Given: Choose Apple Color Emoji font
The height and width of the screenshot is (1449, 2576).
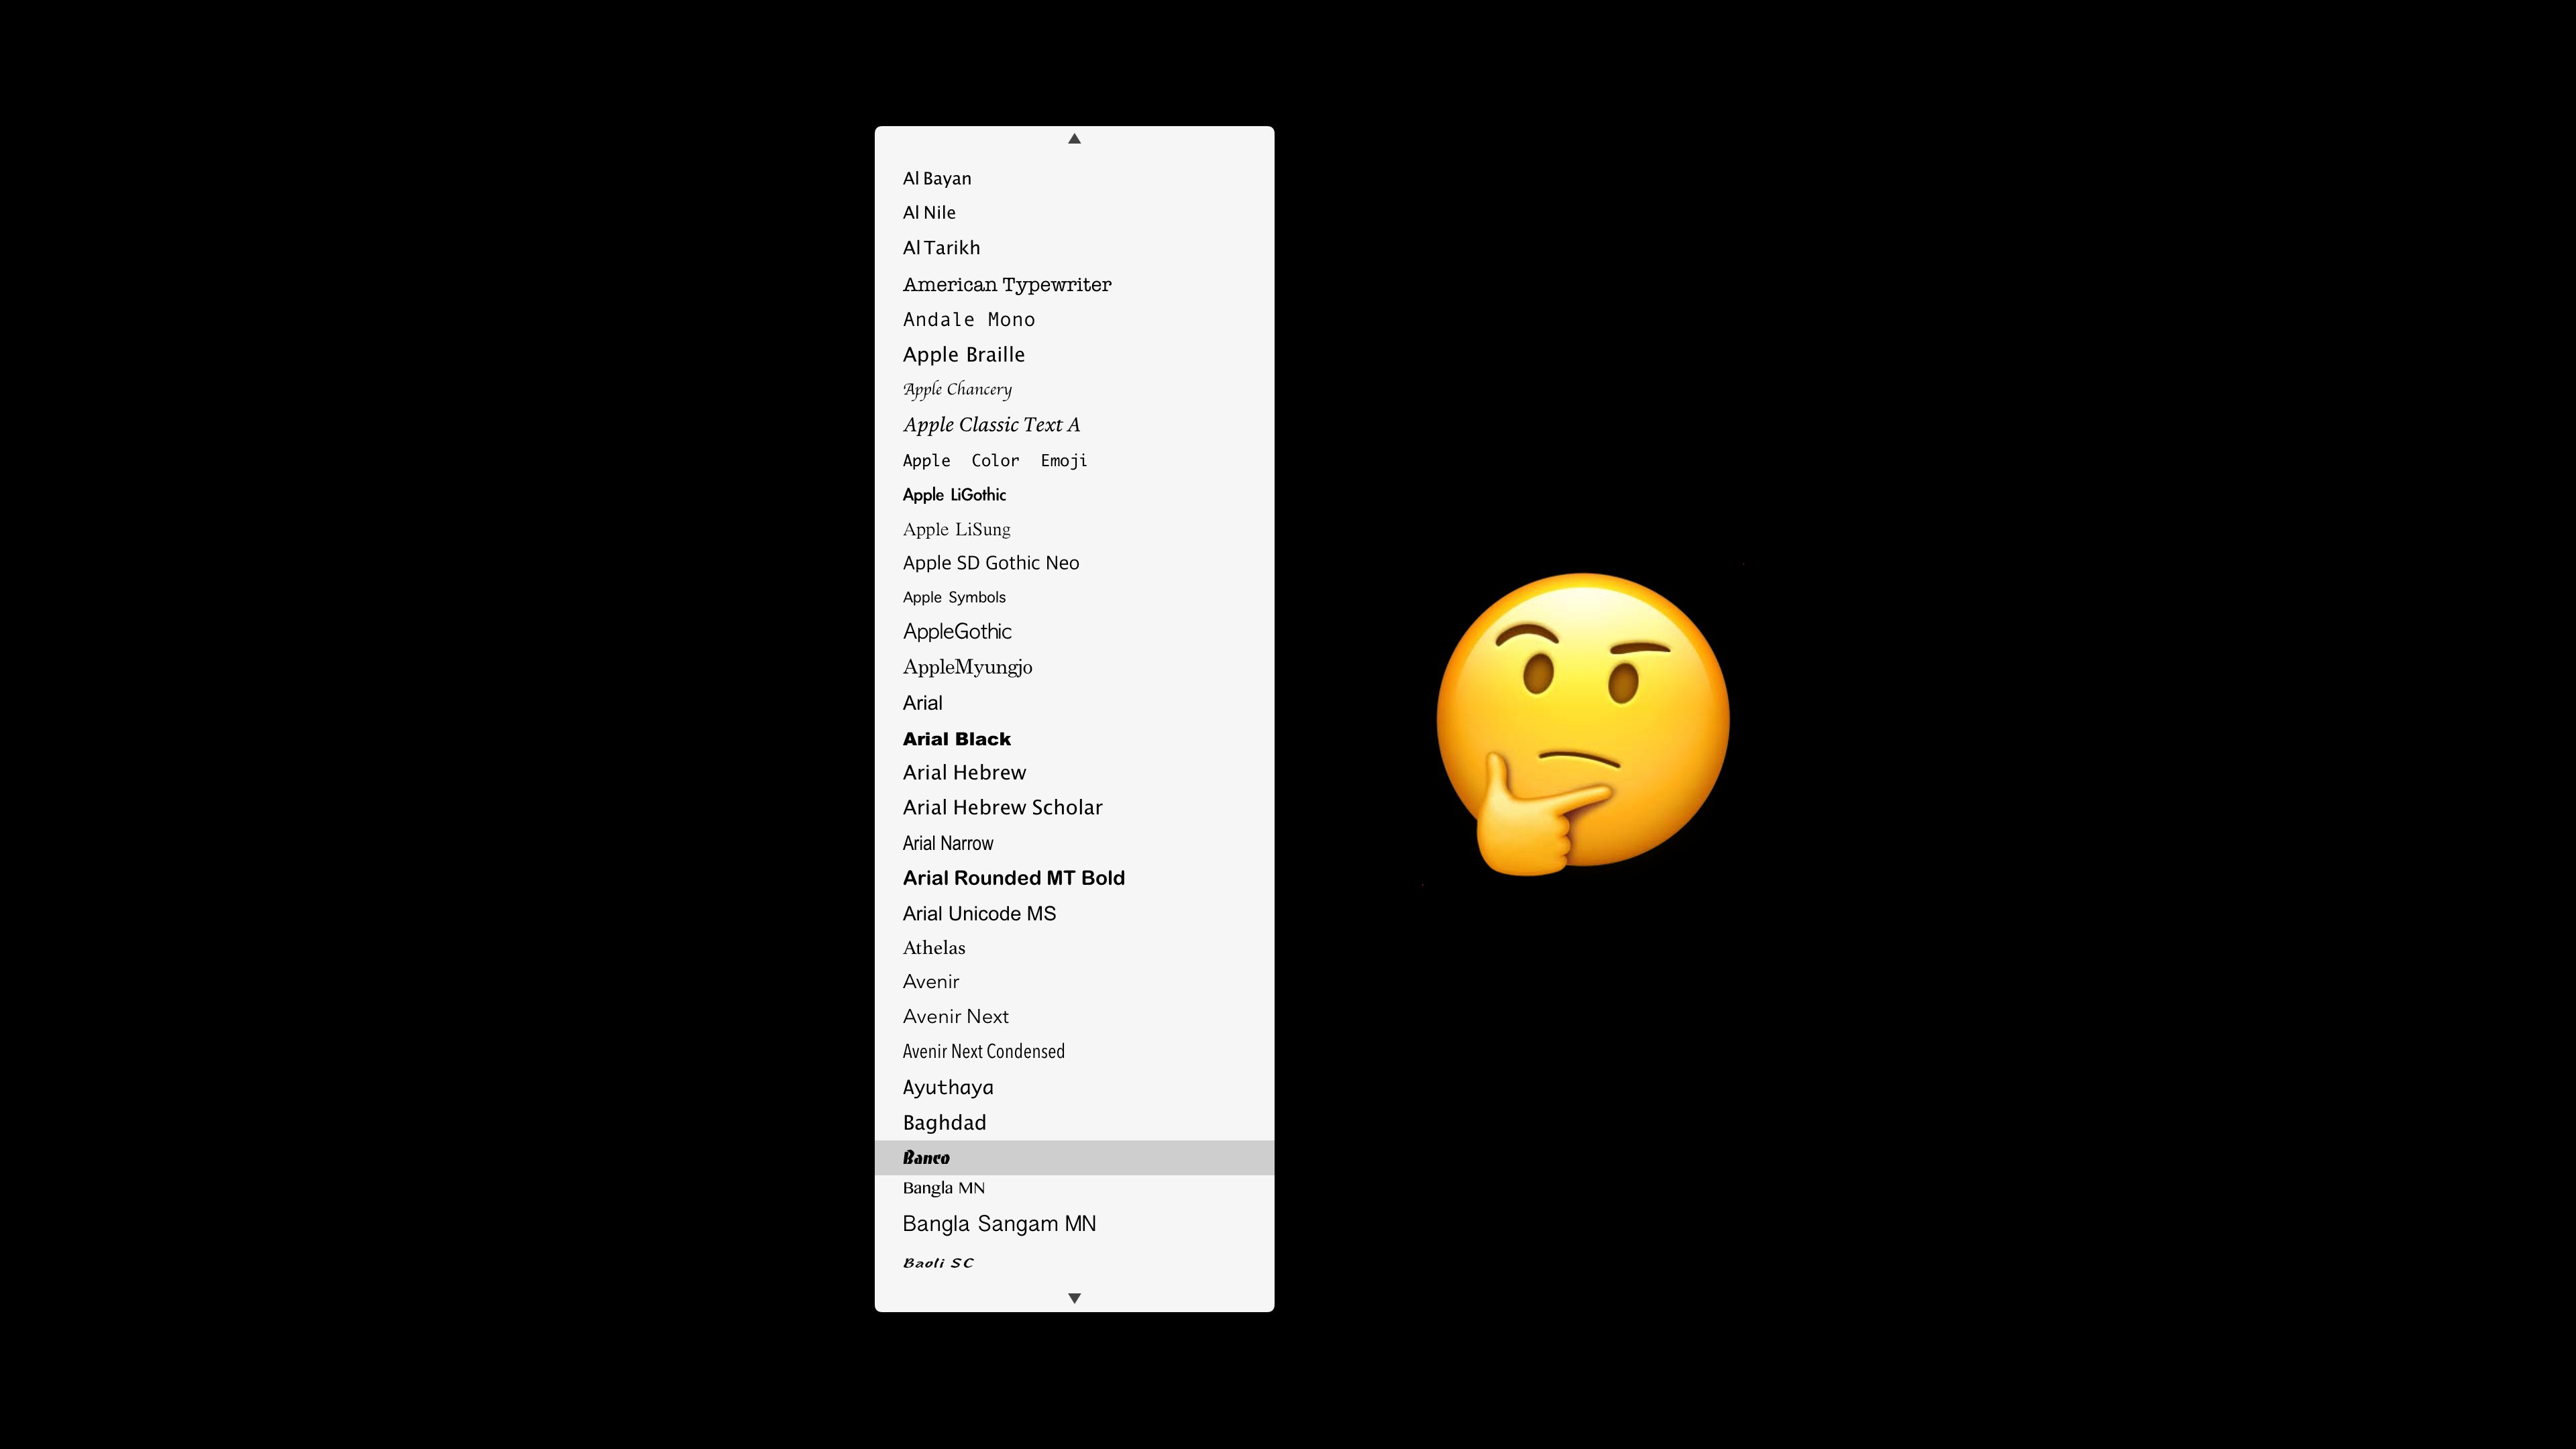Looking at the screenshot, I should click(x=1074, y=460).
